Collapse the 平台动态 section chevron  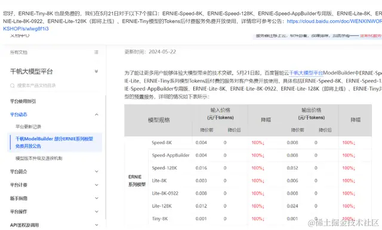pyautogui.click(x=97, y=114)
